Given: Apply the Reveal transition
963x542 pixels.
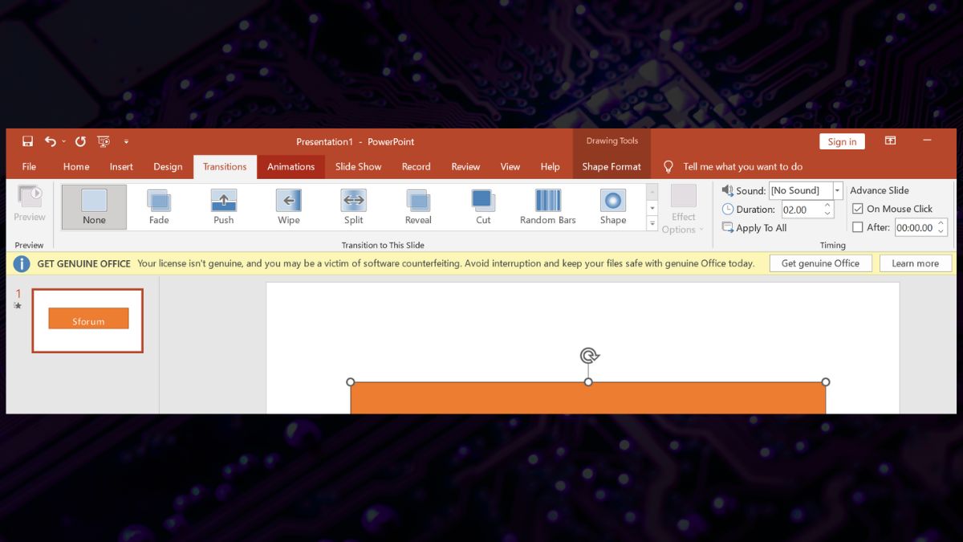Looking at the screenshot, I should 418,207.
